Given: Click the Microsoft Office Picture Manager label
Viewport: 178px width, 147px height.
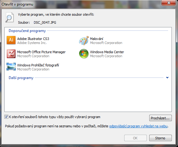Looking at the screenshot, I should pos(41,52).
